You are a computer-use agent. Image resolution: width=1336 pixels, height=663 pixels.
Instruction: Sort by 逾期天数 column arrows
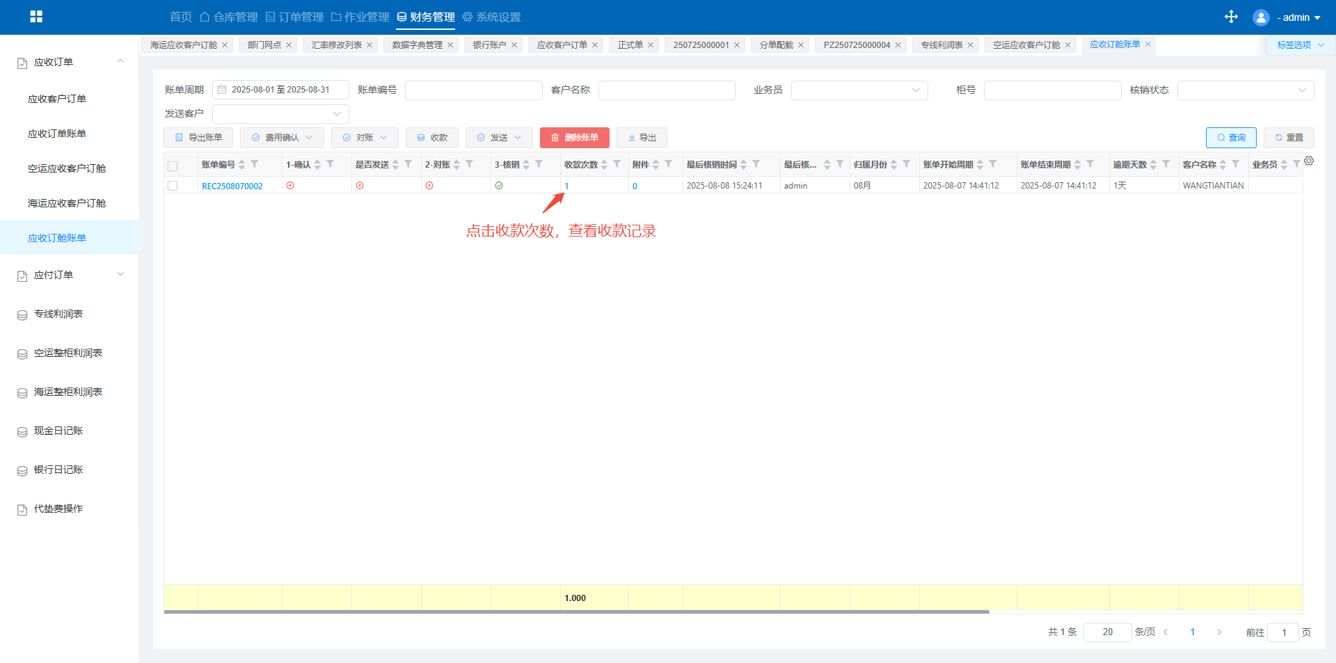click(1153, 165)
